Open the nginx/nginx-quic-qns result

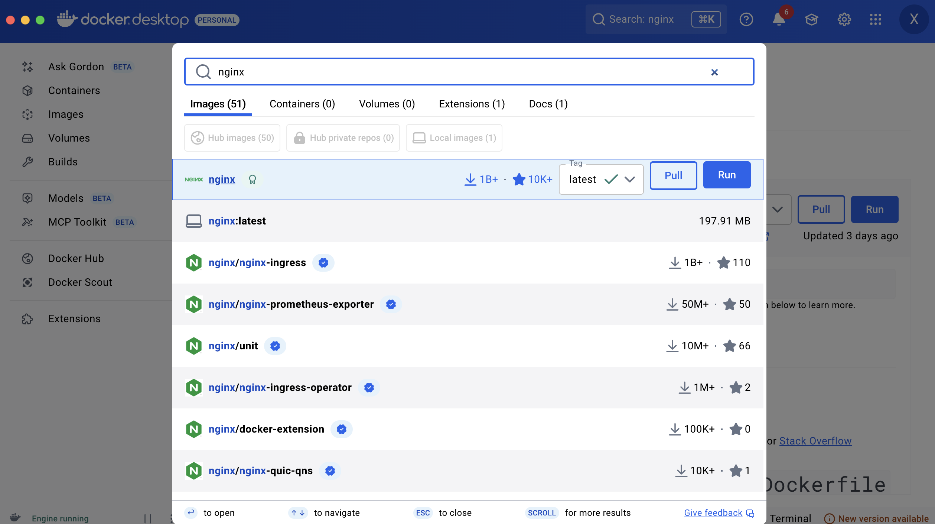point(468,471)
